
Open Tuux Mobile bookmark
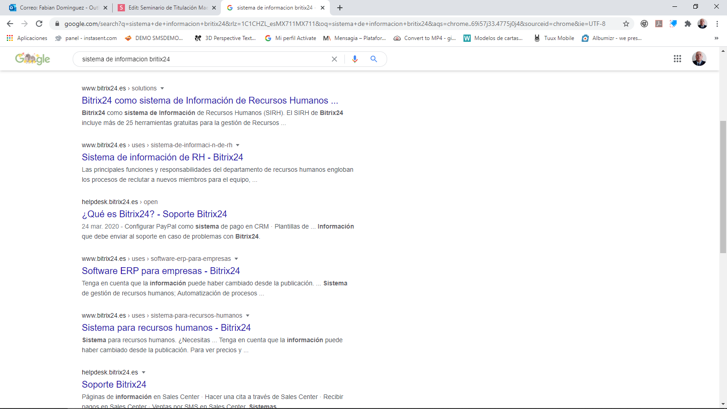pos(554,38)
